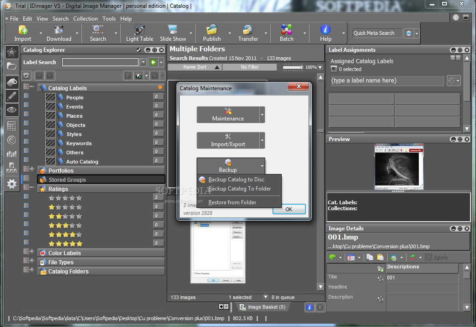The image size is (476, 327).
Task: Click the Backup button
Action: (x=228, y=166)
